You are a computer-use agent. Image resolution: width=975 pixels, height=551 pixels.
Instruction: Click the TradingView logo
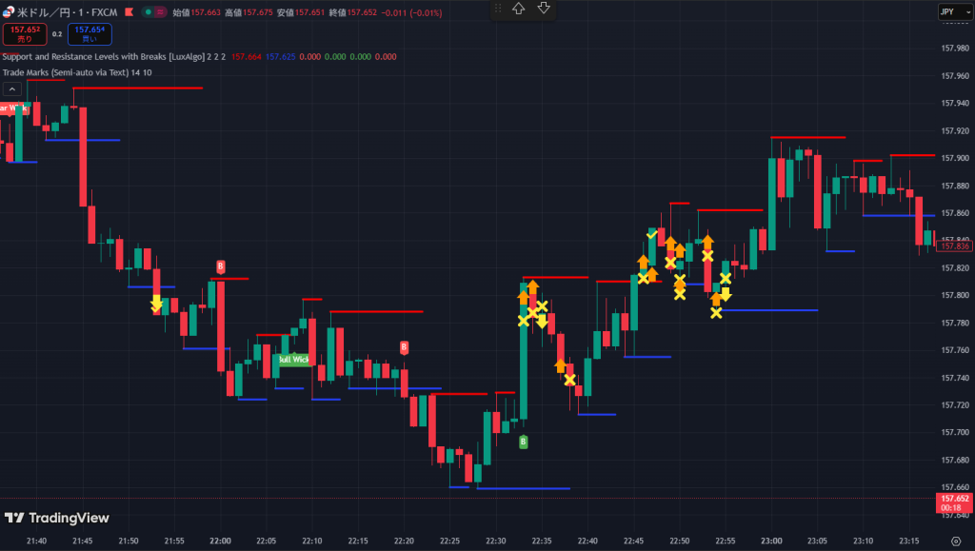(x=56, y=518)
